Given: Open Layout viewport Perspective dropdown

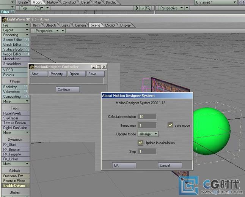Looking at the screenshot, I should 47,31.
